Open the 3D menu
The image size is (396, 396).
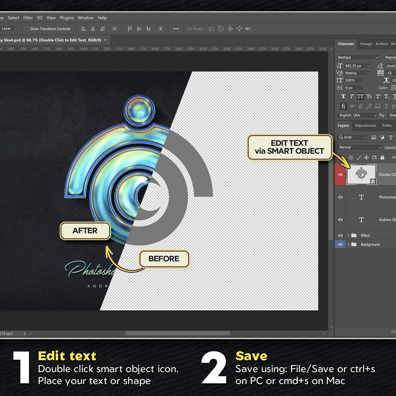click(x=40, y=18)
